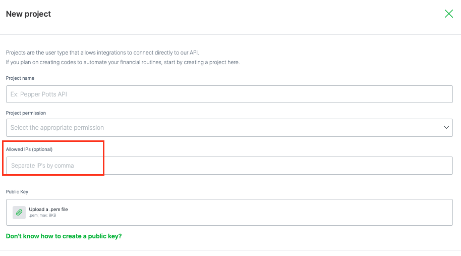Click the Upload a .pem file box
Viewport: 461px width, 256px height.
[x=229, y=212]
